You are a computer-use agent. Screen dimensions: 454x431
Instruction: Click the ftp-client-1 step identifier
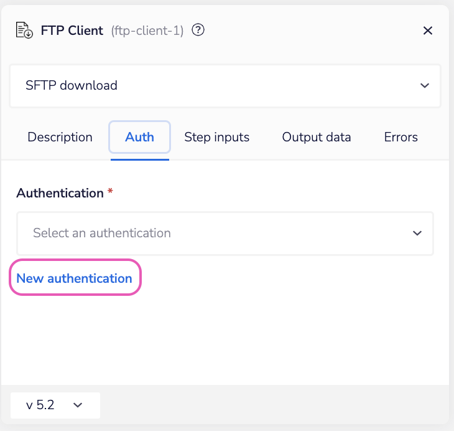point(147,31)
